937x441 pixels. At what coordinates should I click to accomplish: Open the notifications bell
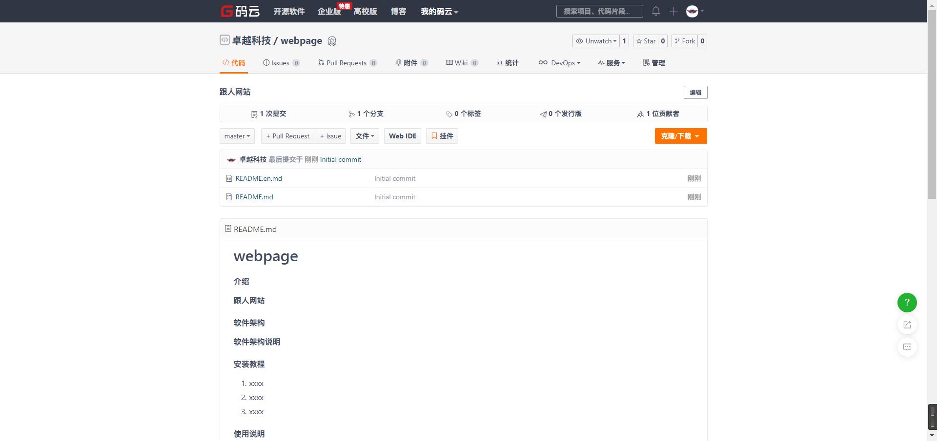point(656,11)
